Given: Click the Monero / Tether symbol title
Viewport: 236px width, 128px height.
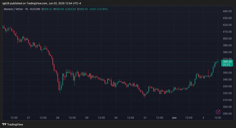Looking at the screenshot, I should click(13, 9).
